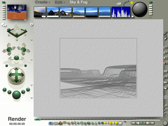Select the Zoom Out magnifier tool
The image size is (168, 126).
166,109
